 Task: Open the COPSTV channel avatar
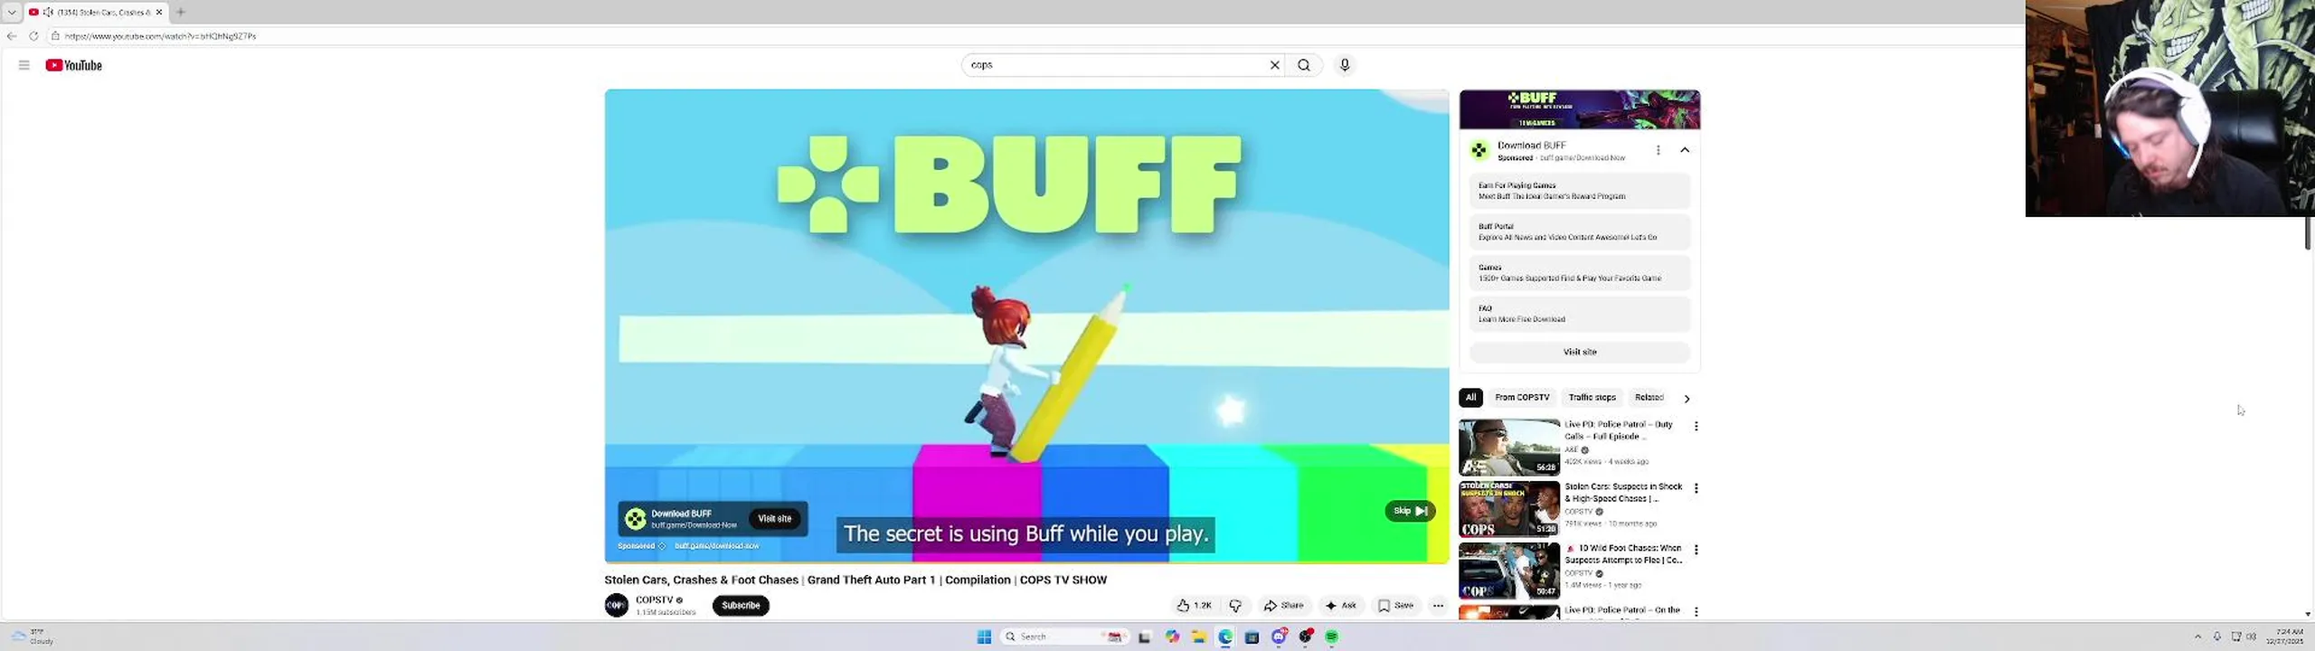tap(617, 606)
